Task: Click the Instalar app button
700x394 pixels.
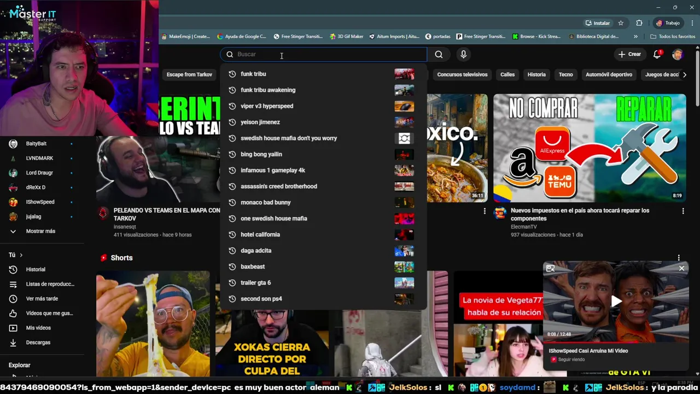Action: [597, 23]
